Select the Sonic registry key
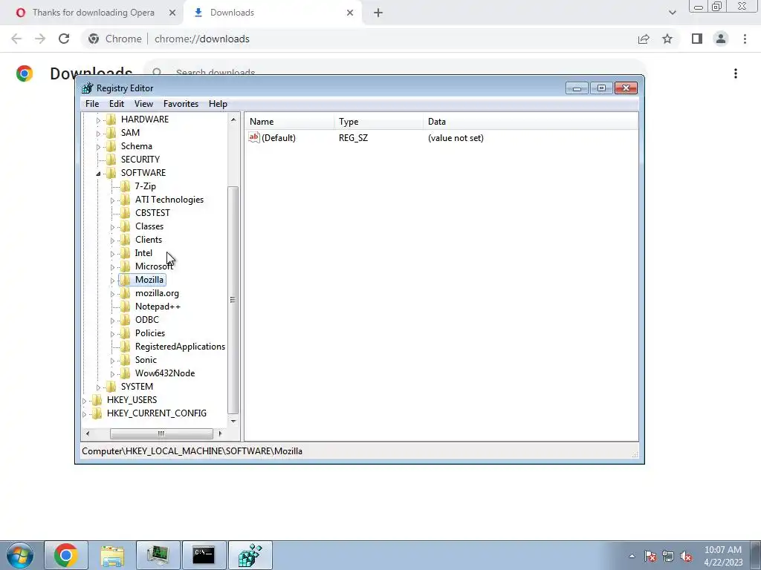This screenshot has width=761, height=570. pos(146,360)
